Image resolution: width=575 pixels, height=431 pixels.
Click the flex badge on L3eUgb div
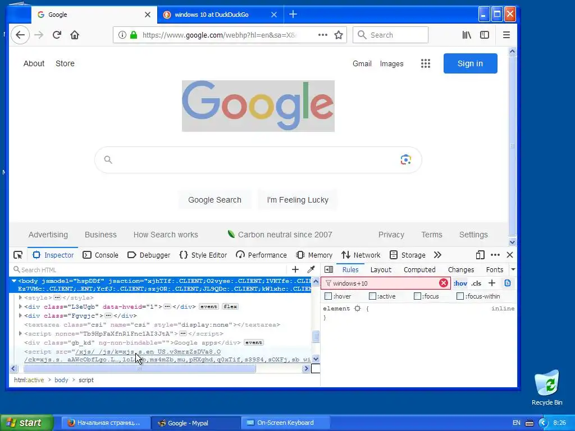coord(230,306)
